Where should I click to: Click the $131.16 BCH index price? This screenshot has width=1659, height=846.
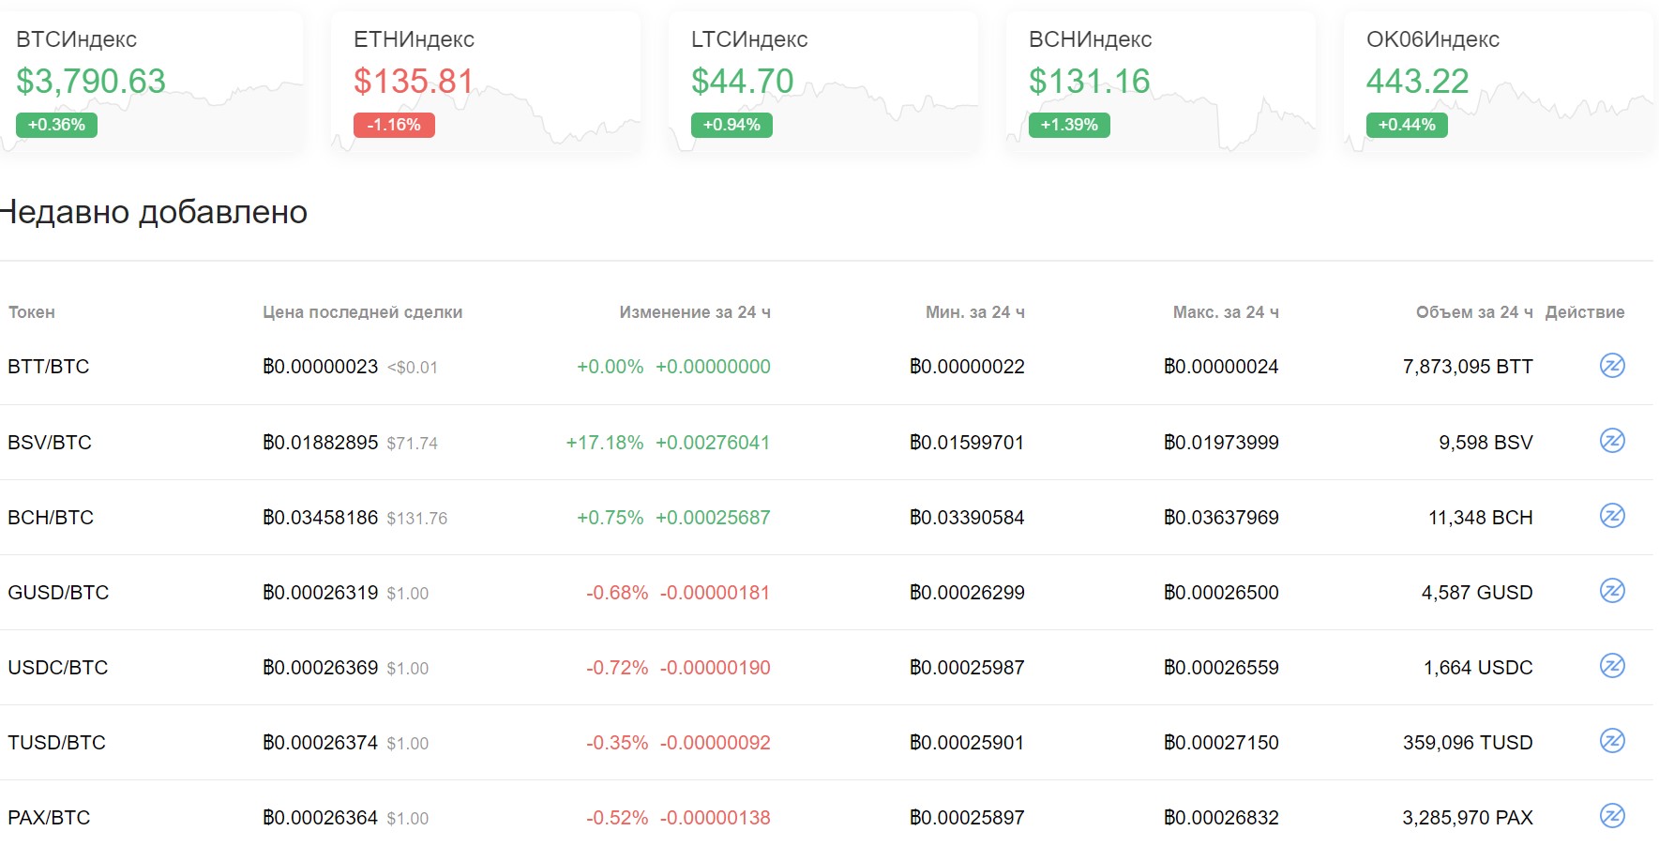click(1090, 82)
